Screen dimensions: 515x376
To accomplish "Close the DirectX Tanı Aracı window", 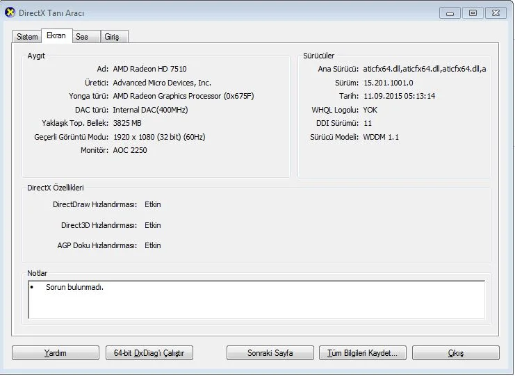I will (x=496, y=13).
